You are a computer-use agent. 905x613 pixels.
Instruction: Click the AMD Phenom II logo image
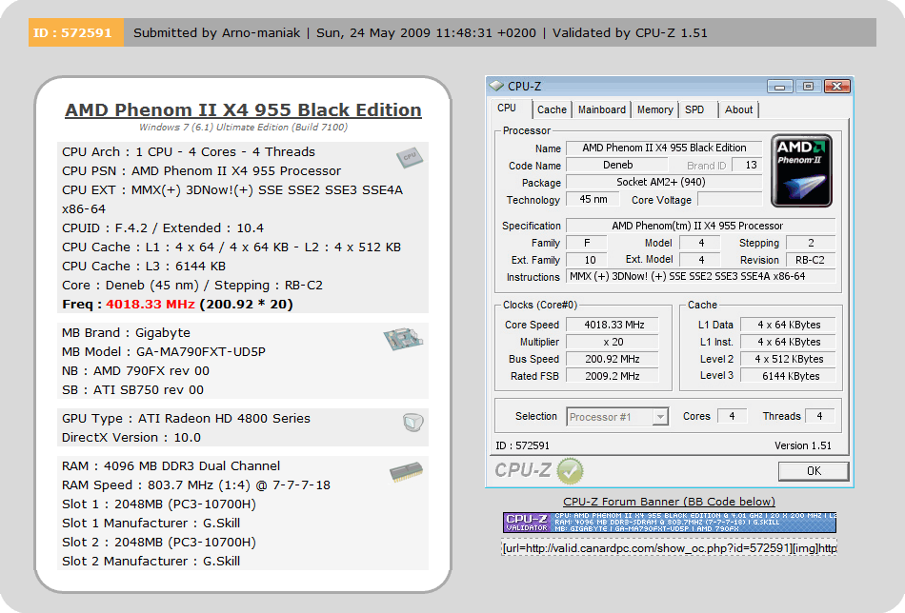(x=802, y=170)
